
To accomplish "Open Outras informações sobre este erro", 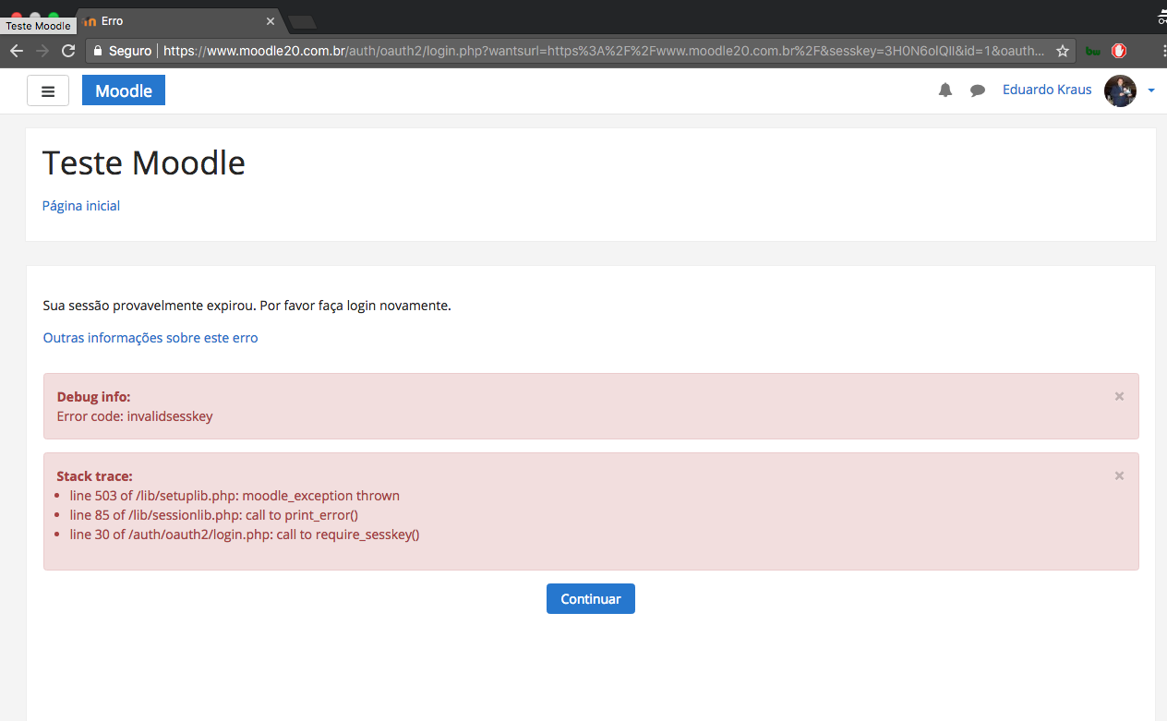I will (x=150, y=338).
